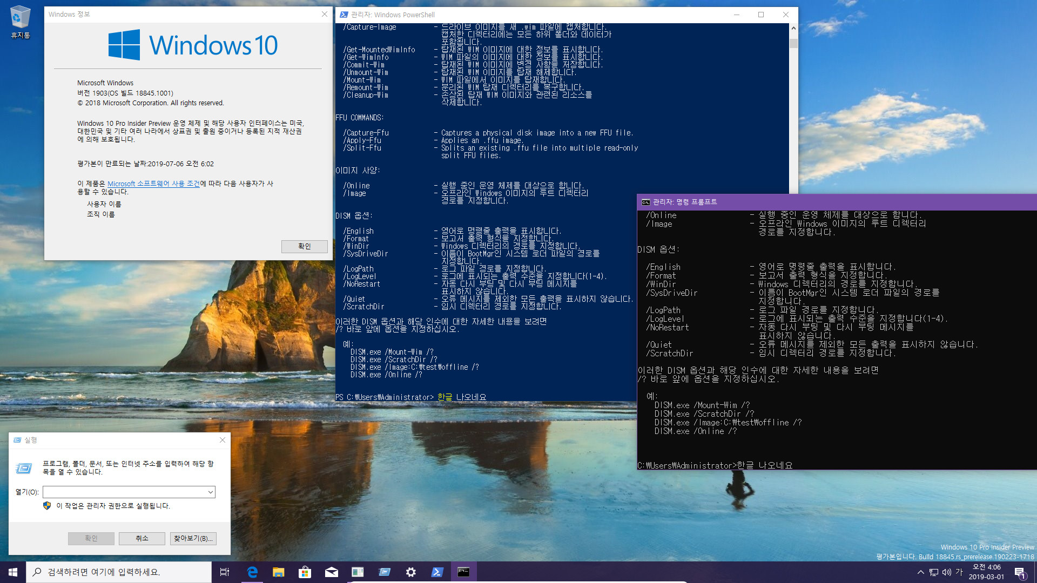Click the Run dialog program icon
This screenshot has width=1037, height=583.
23,467
